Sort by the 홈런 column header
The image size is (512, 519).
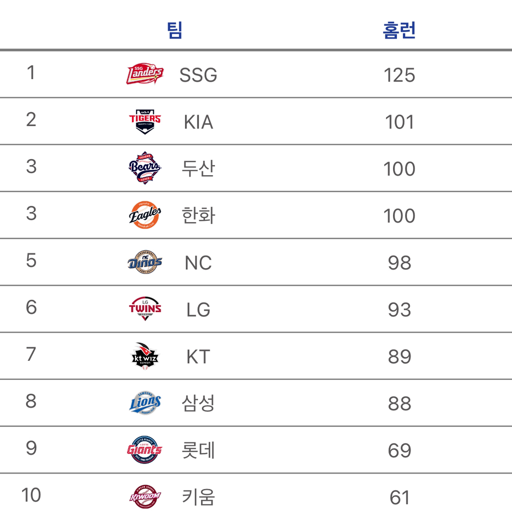(399, 31)
